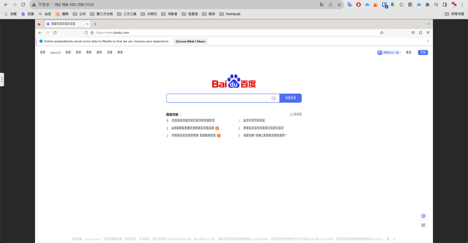Image resolution: width=468 pixels, height=243 pixels.
Task: Open a new Firefox tab with plus
Action: [95, 24]
